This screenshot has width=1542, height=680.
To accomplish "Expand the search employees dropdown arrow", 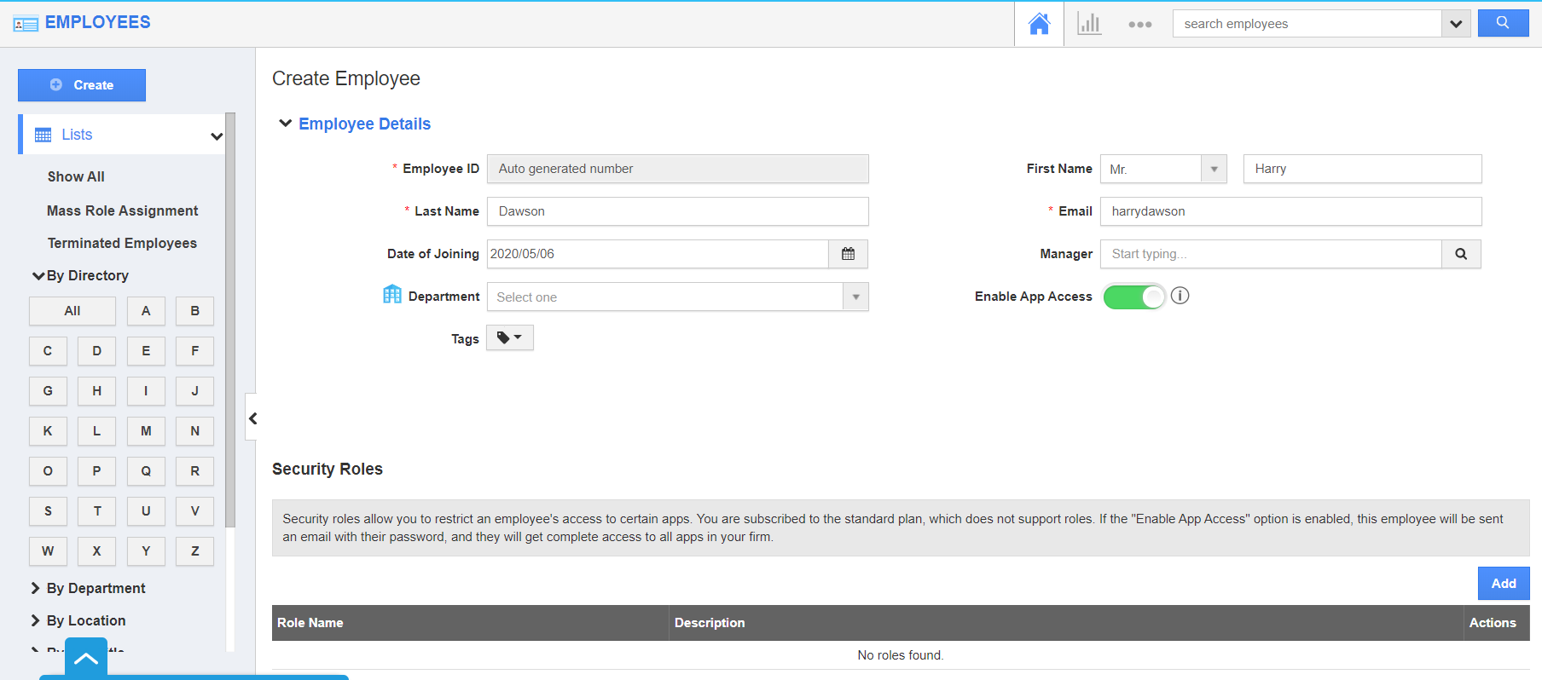I will tap(1456, 24).
